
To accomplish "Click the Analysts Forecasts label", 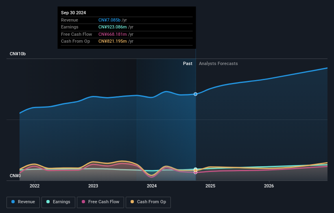I will pyautogui.click(x=218, y=63).
